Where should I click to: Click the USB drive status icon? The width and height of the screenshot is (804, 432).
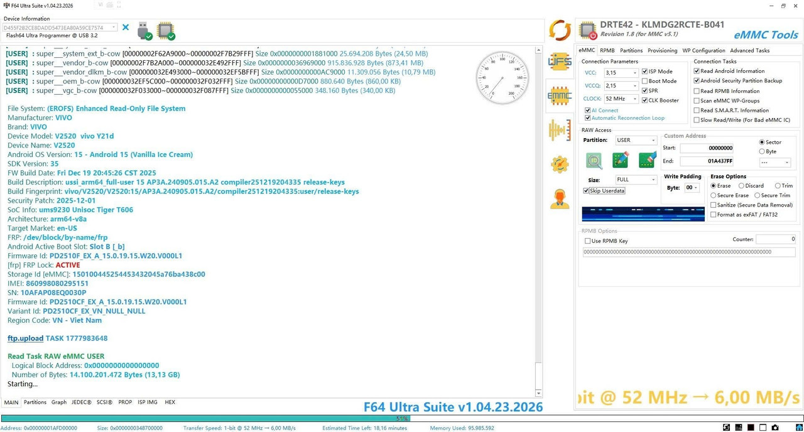click(x=144, y=30)
